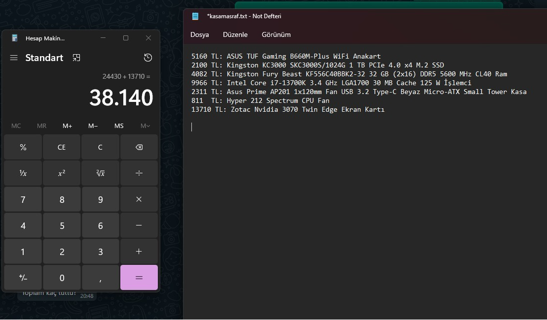Viewport: 547px width, 320px height.
Task: Subtract from memory with M−
Action: 93,126
